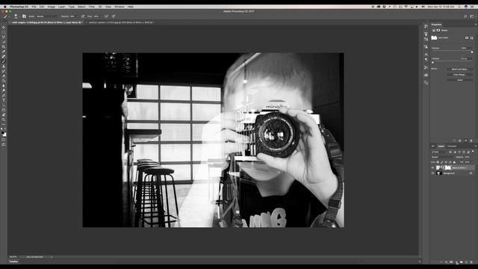
Task: Hide the Background layer
Action: pos(432,173)
